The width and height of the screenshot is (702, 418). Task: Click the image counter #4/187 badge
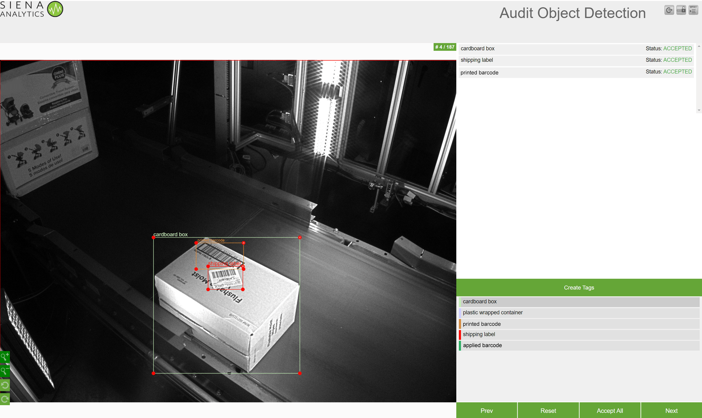pyautogui.click(x=445, y=47)
